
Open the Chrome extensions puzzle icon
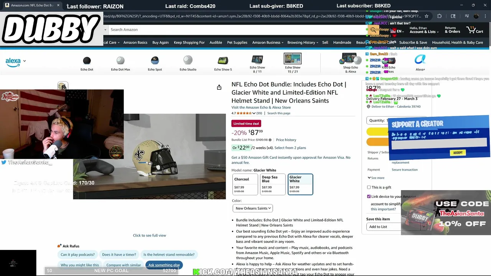[x=440, y=16]
